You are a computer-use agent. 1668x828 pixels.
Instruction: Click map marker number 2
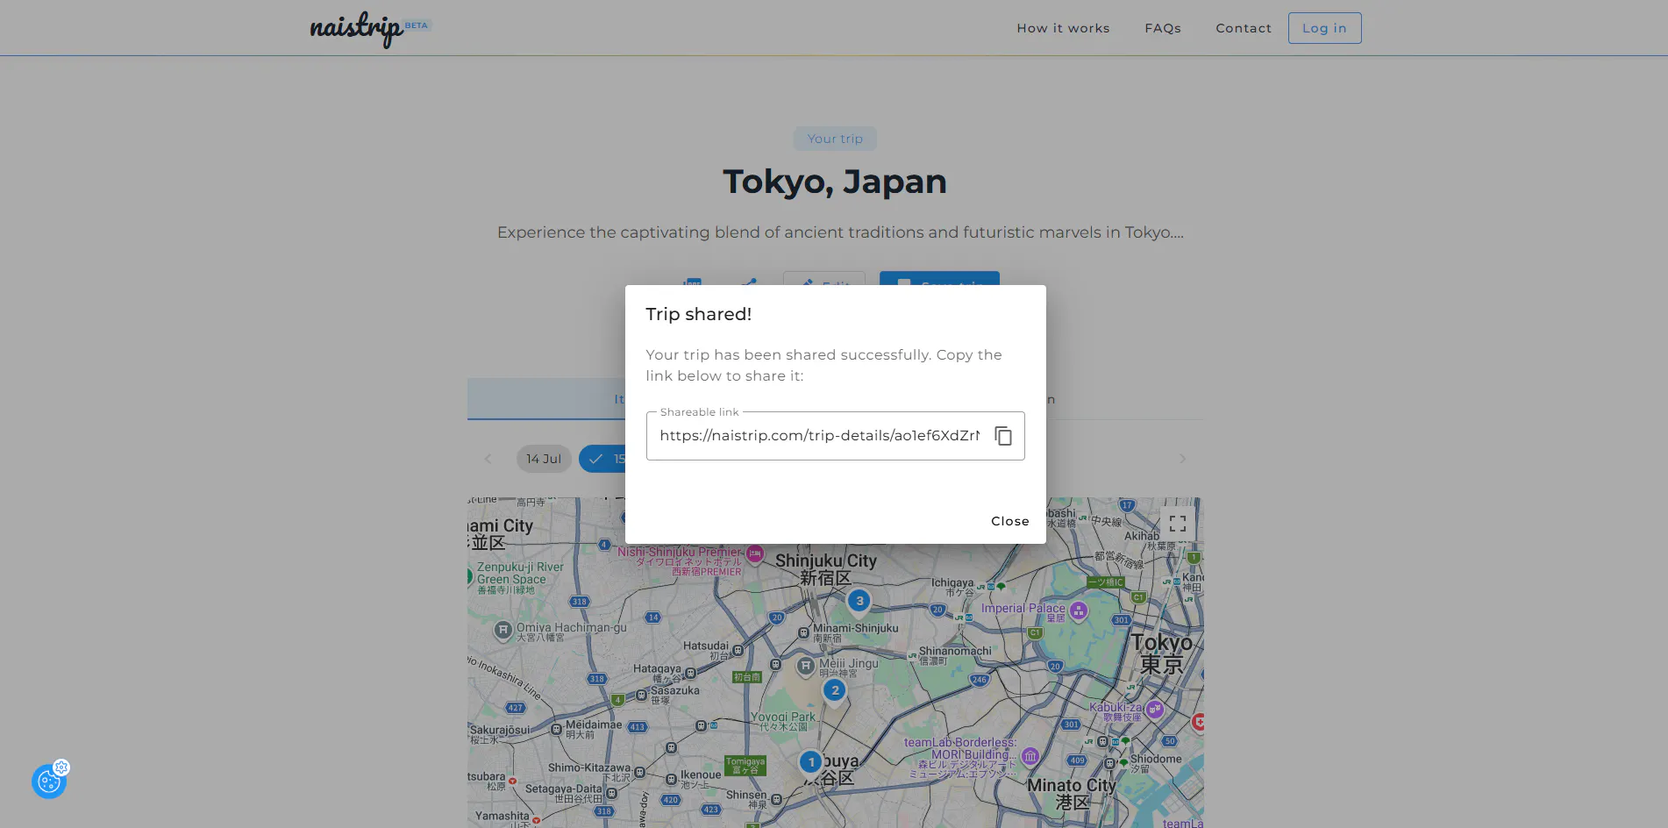point(835,691)
